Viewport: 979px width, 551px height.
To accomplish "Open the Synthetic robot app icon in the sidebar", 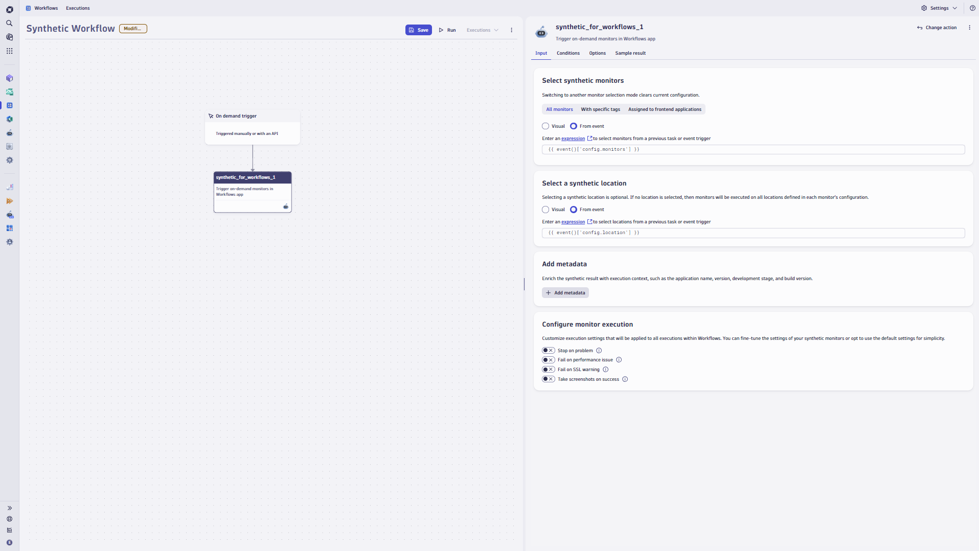I will pos(9,133).
